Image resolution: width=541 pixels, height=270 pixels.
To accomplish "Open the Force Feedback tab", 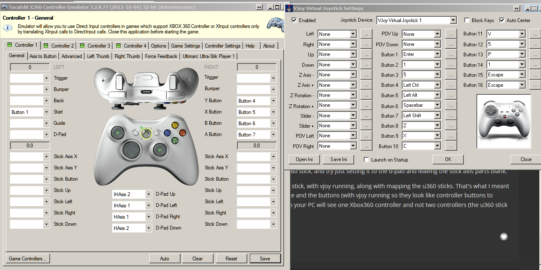I will (161, 56).
